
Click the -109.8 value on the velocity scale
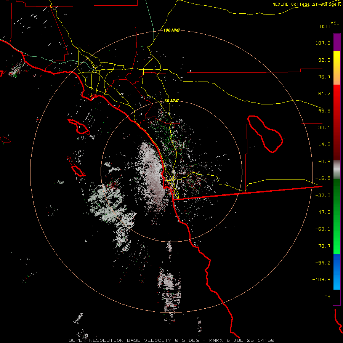point(321,280)
